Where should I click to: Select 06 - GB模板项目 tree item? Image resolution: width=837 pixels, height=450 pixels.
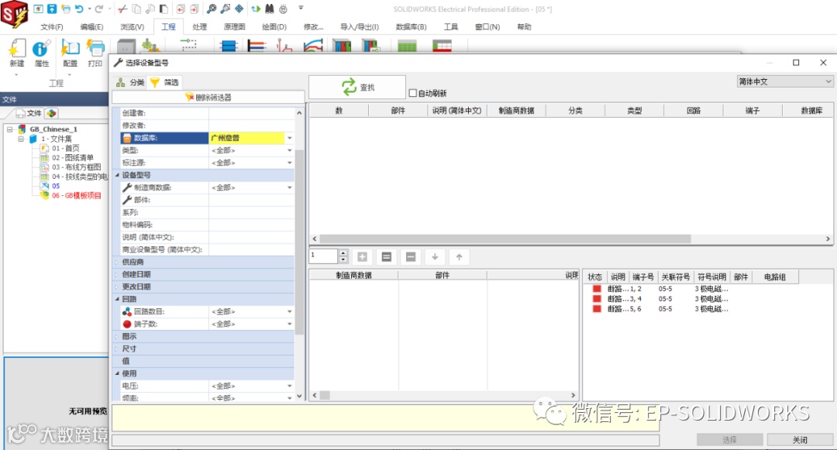tap(76, 195)
